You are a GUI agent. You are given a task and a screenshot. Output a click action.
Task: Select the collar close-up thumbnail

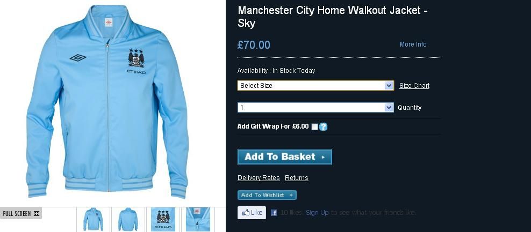(x=198, y=220)
